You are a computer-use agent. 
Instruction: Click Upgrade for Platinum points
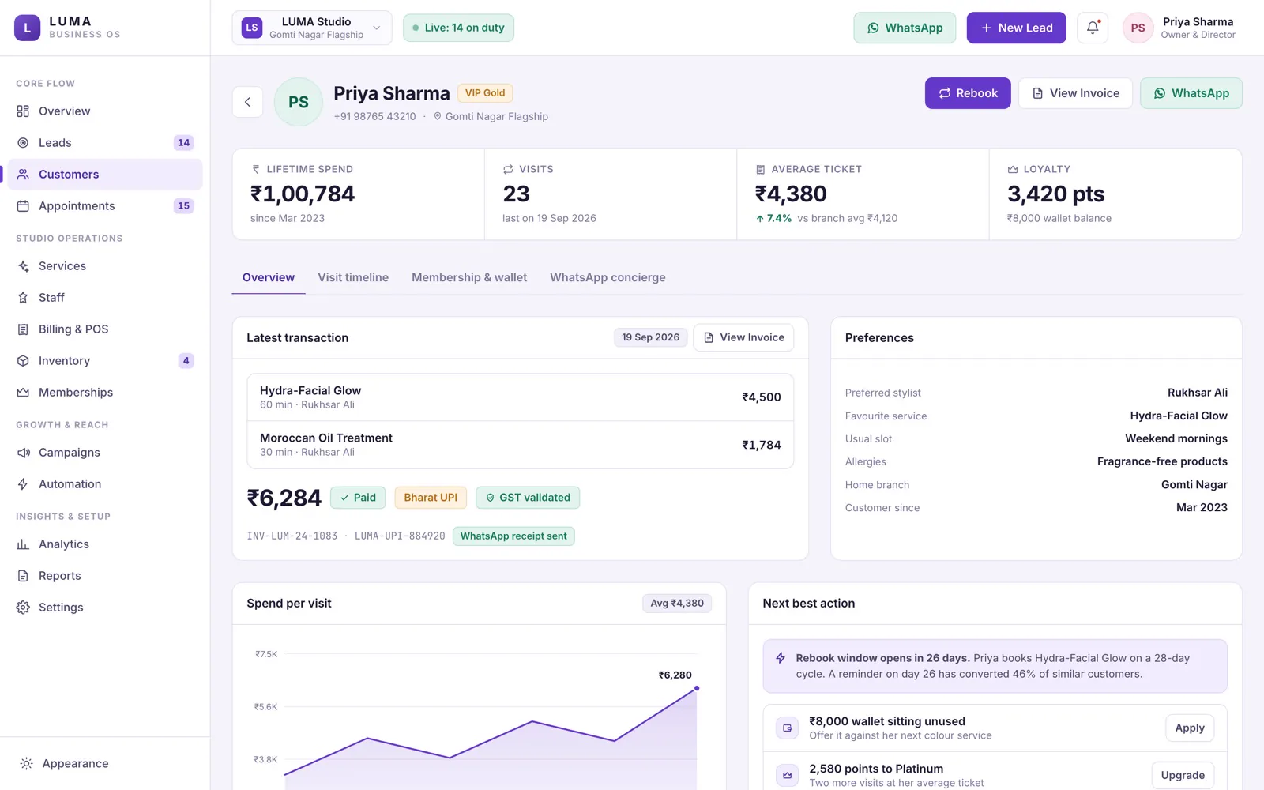pos(1183,775)
